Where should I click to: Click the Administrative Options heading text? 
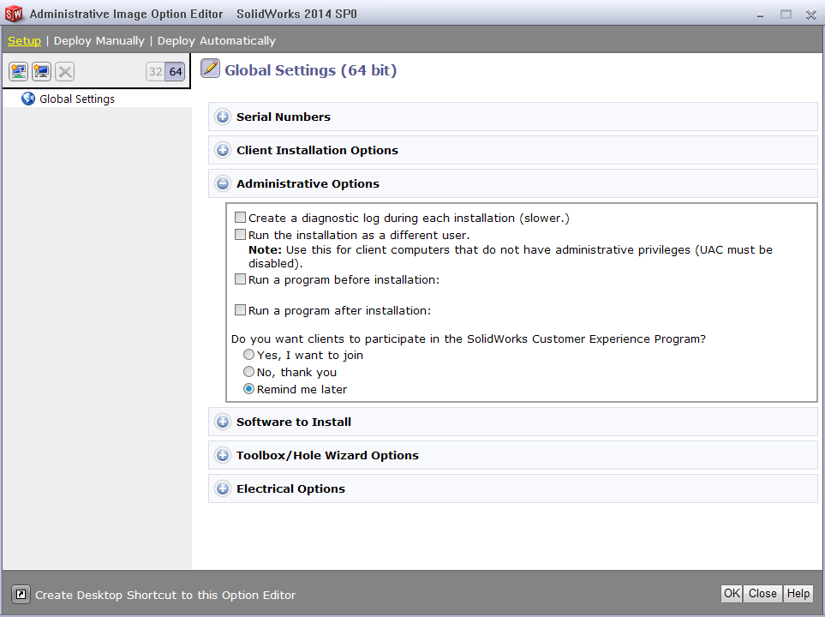(x=308, y=183)
